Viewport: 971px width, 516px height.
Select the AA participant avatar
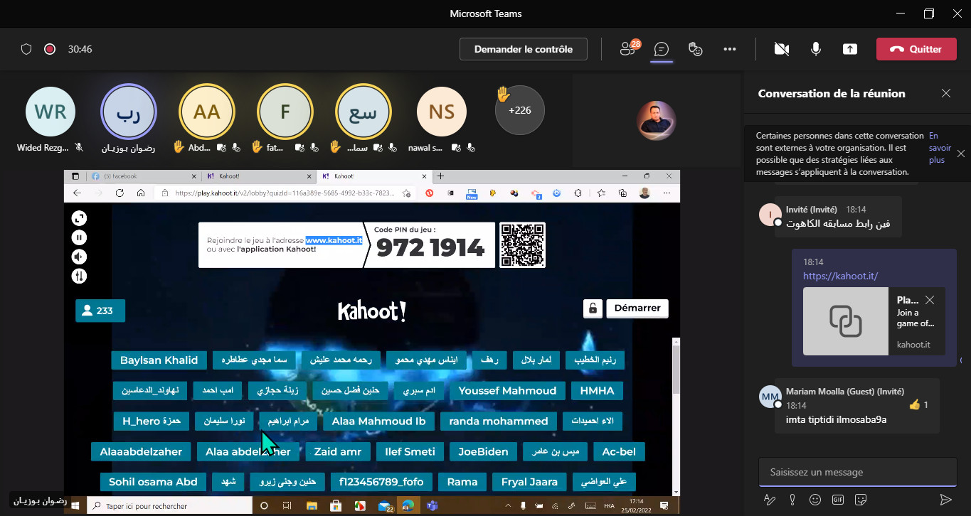pos(207,112)
